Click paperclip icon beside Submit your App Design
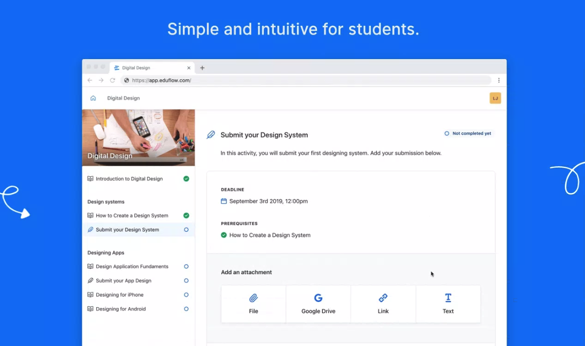 tap(90, 281)
